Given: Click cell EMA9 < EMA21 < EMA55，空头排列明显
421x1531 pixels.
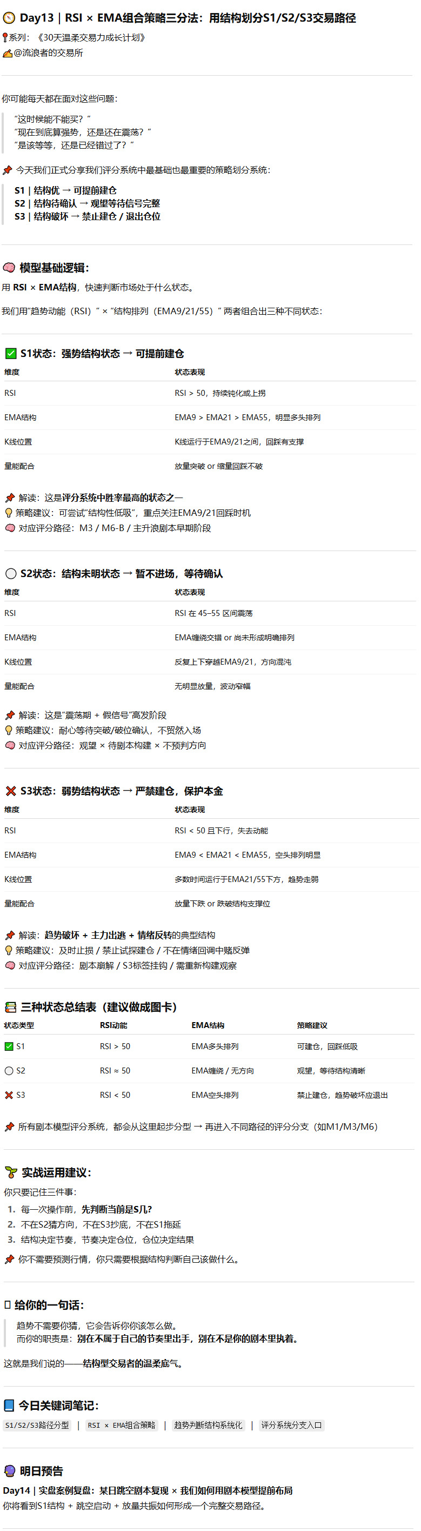Looking at the screenshot, I should (x=247, y=854).
